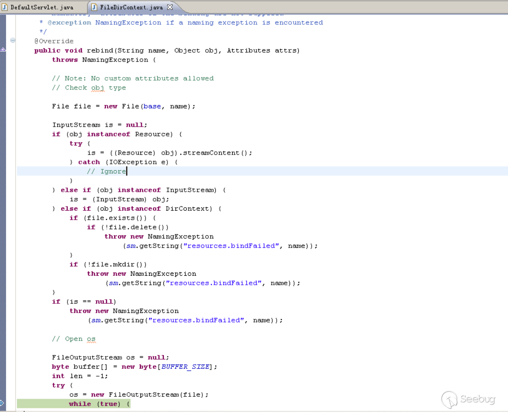The width and height of the screenshot is (508, 412).
Task: Click 'os = new FileOutputStream(file);' line
Action: click(x=139, y=395)
